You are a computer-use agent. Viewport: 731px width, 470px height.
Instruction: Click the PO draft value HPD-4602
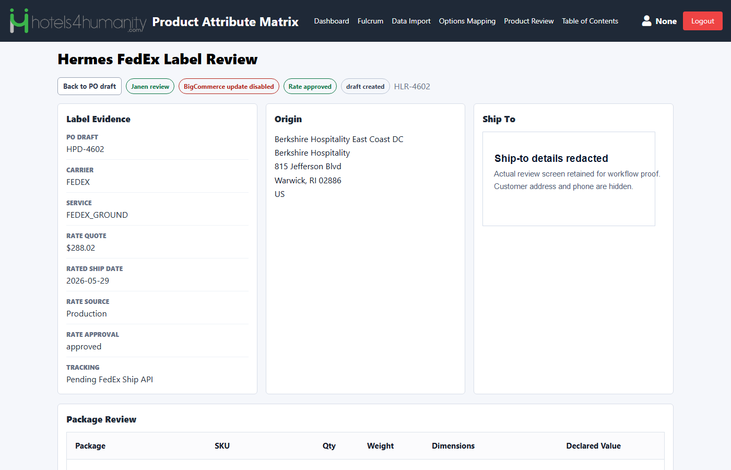click(85, 149)
